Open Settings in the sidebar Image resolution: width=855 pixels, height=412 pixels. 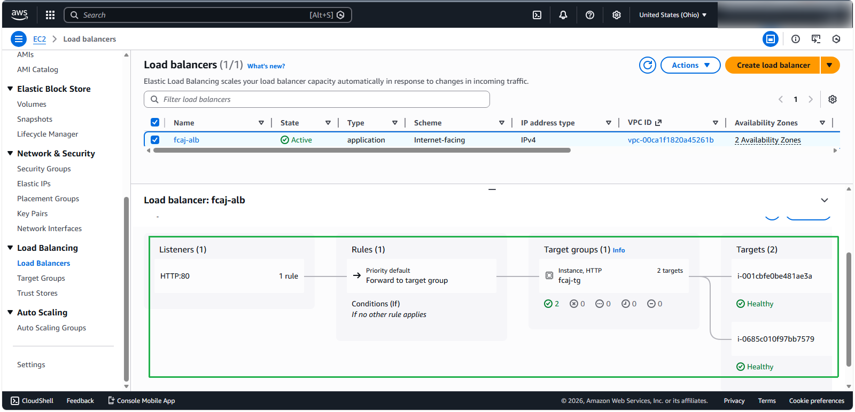[x=31, y=365]
